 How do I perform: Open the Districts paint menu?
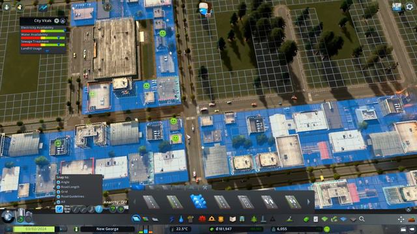155,219
